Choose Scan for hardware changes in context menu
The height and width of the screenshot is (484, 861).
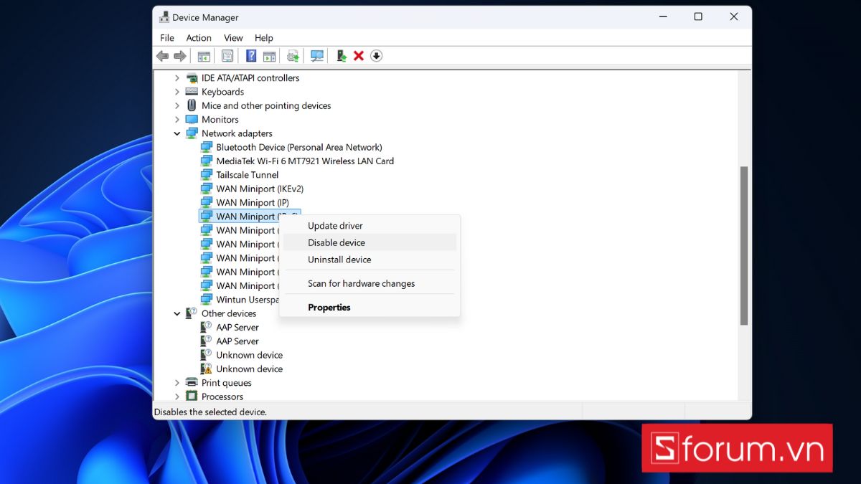click(x=370, y=283)
